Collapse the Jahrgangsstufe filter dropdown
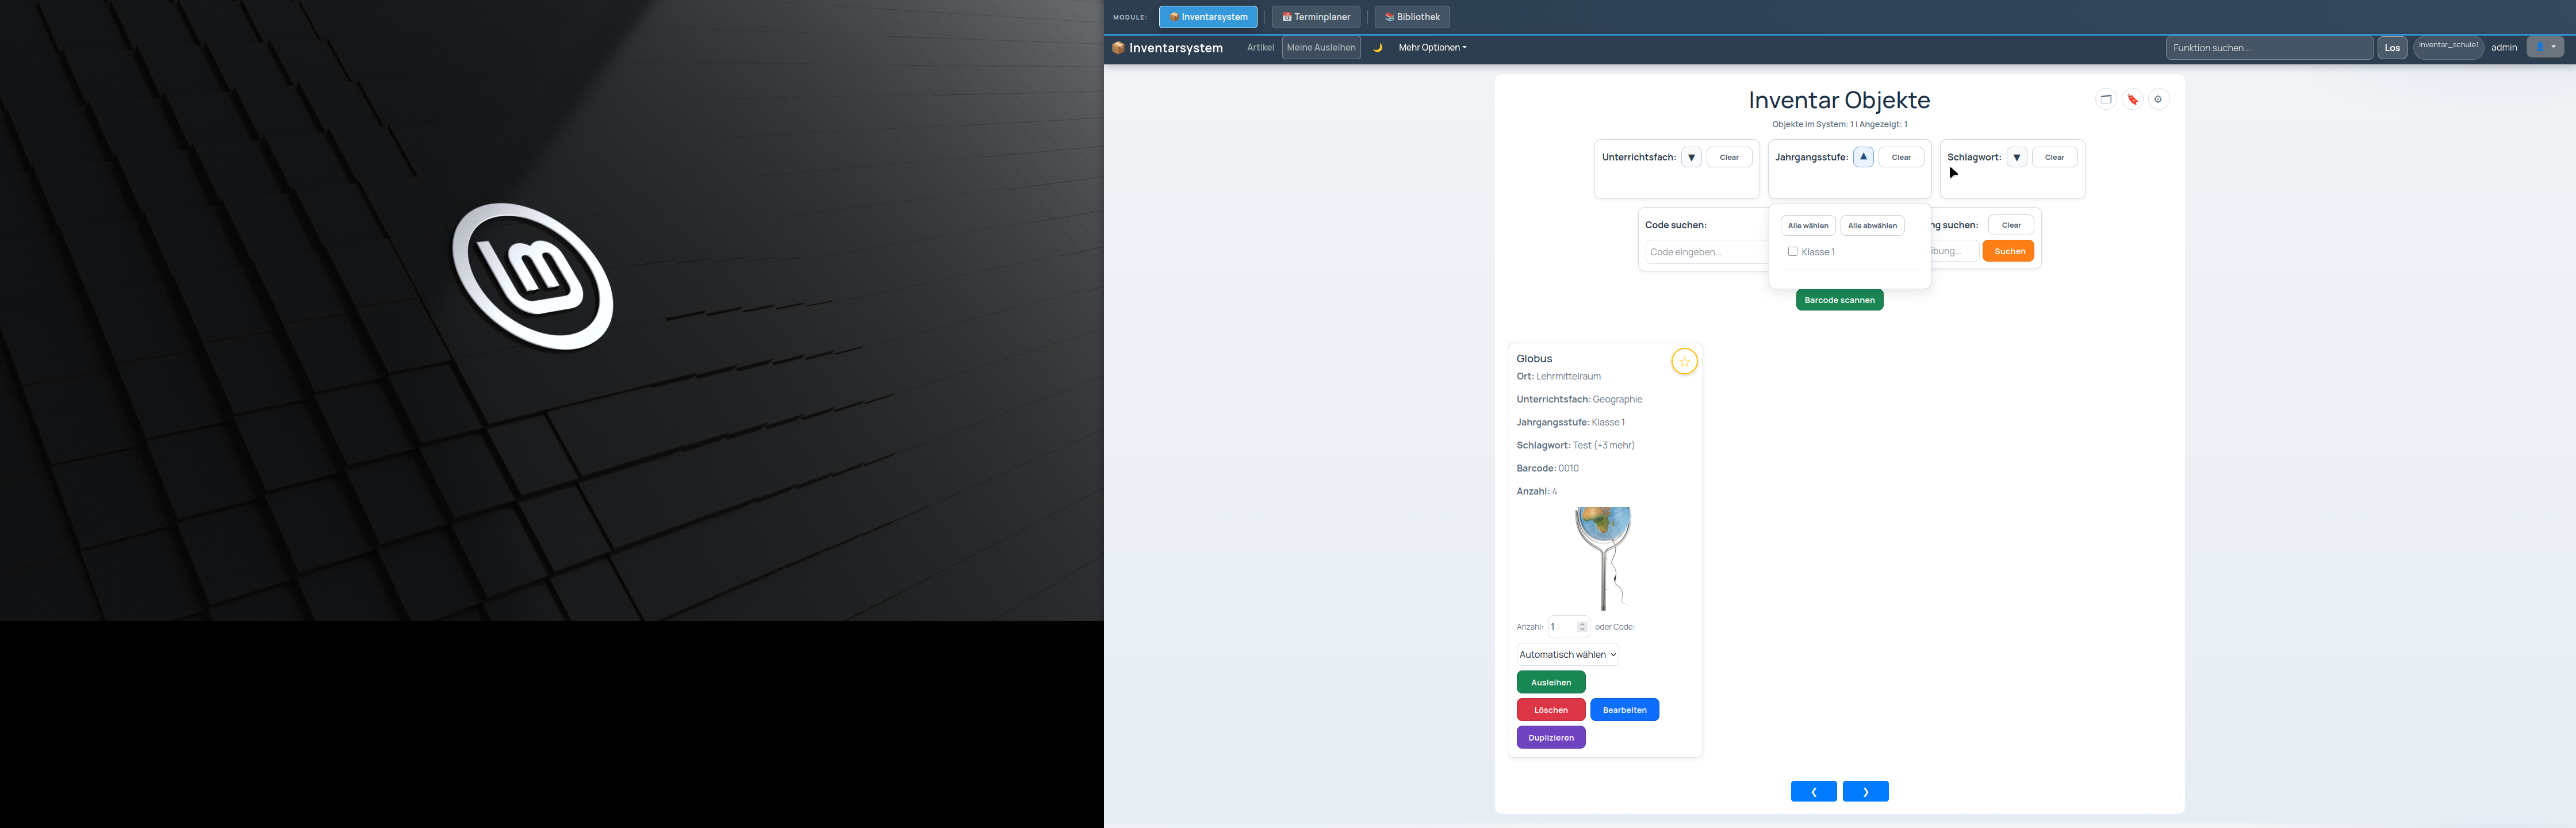Viewport: 2576px width, 828px height. point(1863,157)
